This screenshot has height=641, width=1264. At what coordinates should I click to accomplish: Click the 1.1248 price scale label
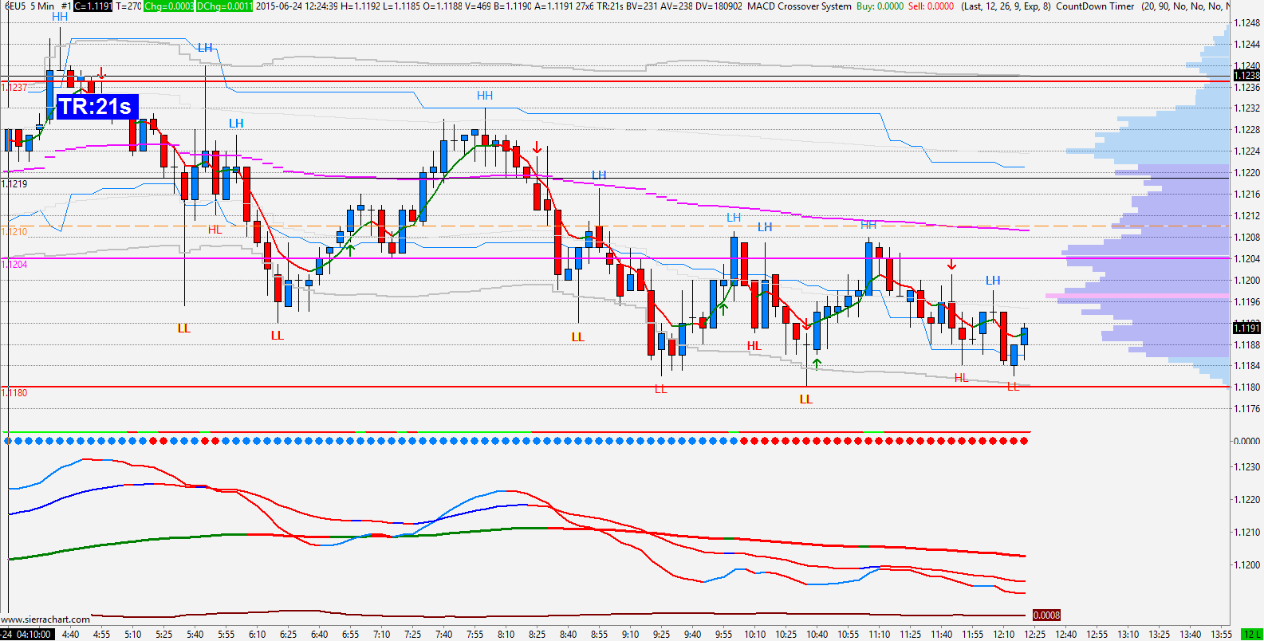(1246, 22)
